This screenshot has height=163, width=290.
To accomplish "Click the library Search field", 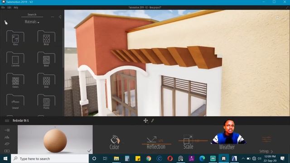I will 32,14.
